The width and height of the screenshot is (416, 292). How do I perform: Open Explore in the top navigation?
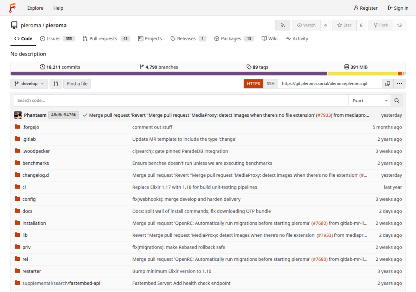(35, 8)
